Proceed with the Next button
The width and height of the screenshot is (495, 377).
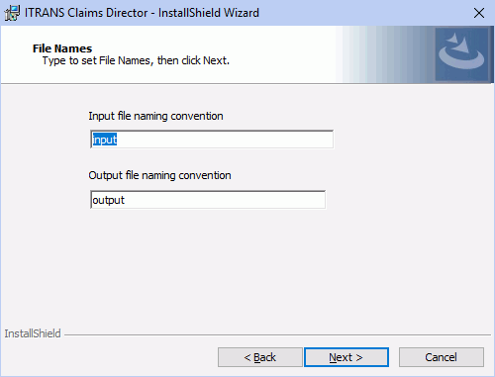(x=346, y=357)
